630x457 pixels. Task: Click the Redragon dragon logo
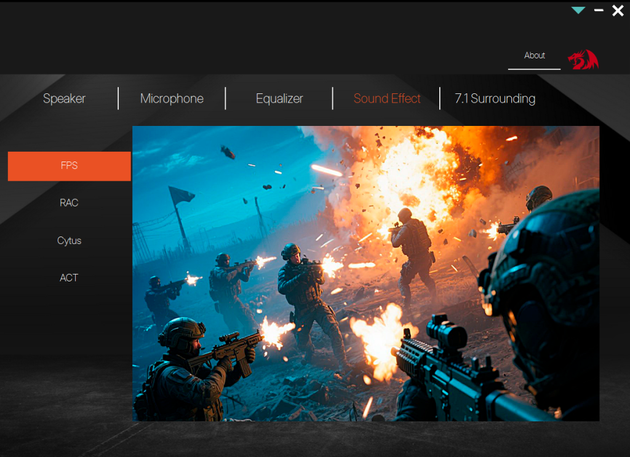pos(582,60)
